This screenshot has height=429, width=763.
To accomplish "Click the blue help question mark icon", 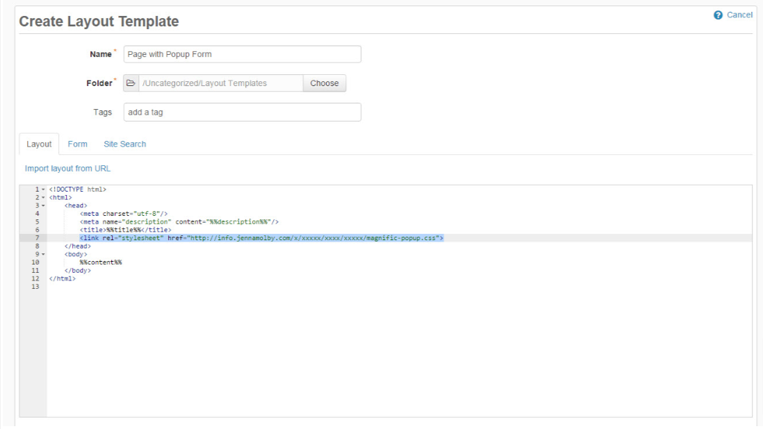I will pos(718,15).
